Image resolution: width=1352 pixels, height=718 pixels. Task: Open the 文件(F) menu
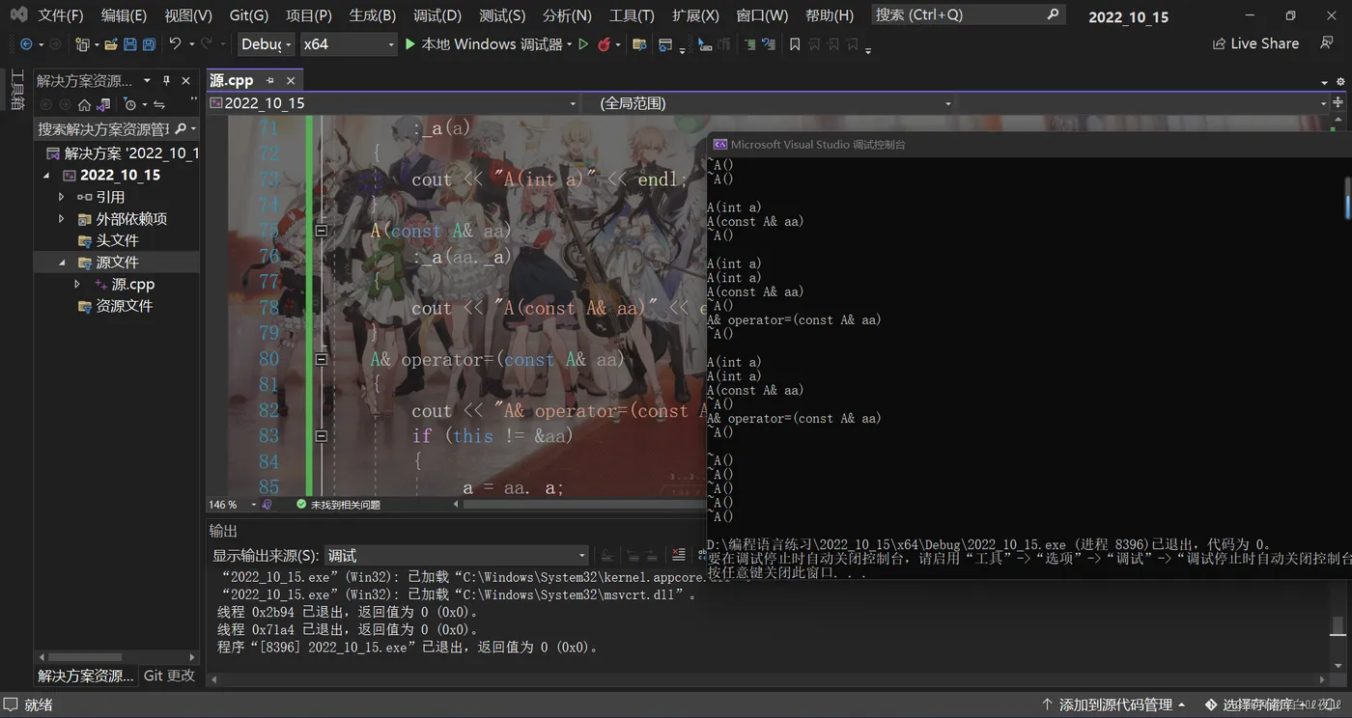point(61,15)
